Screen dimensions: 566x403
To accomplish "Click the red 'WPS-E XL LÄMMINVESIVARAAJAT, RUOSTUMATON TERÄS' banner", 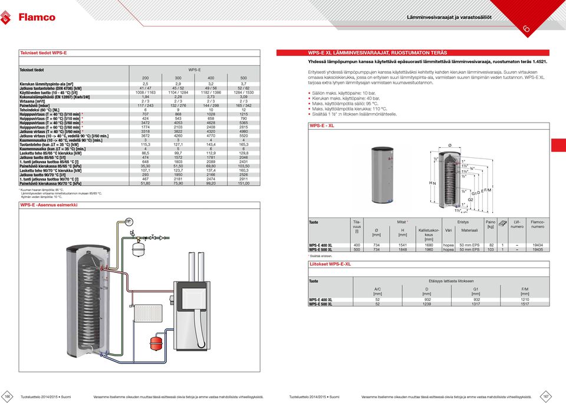I will pos(413,52).
